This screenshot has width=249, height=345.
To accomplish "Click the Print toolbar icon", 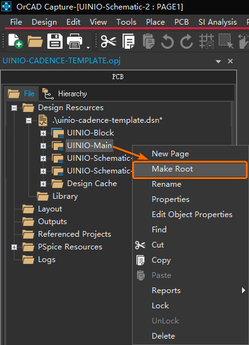I will (75, 41).
